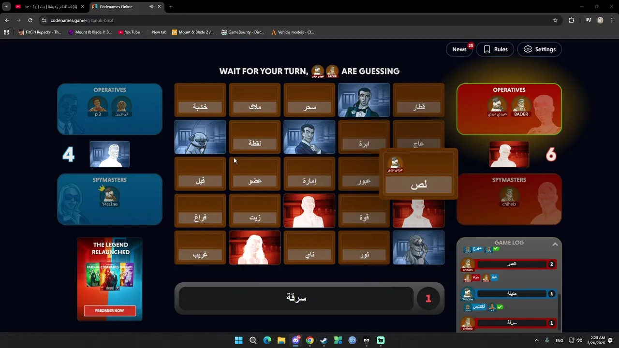Bookmark this page with star icon
Image resolution: width=619 pixels, height=348 pixels.
coord(555,20)
